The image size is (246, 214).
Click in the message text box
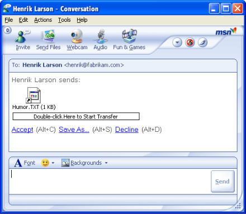(110, 181)
